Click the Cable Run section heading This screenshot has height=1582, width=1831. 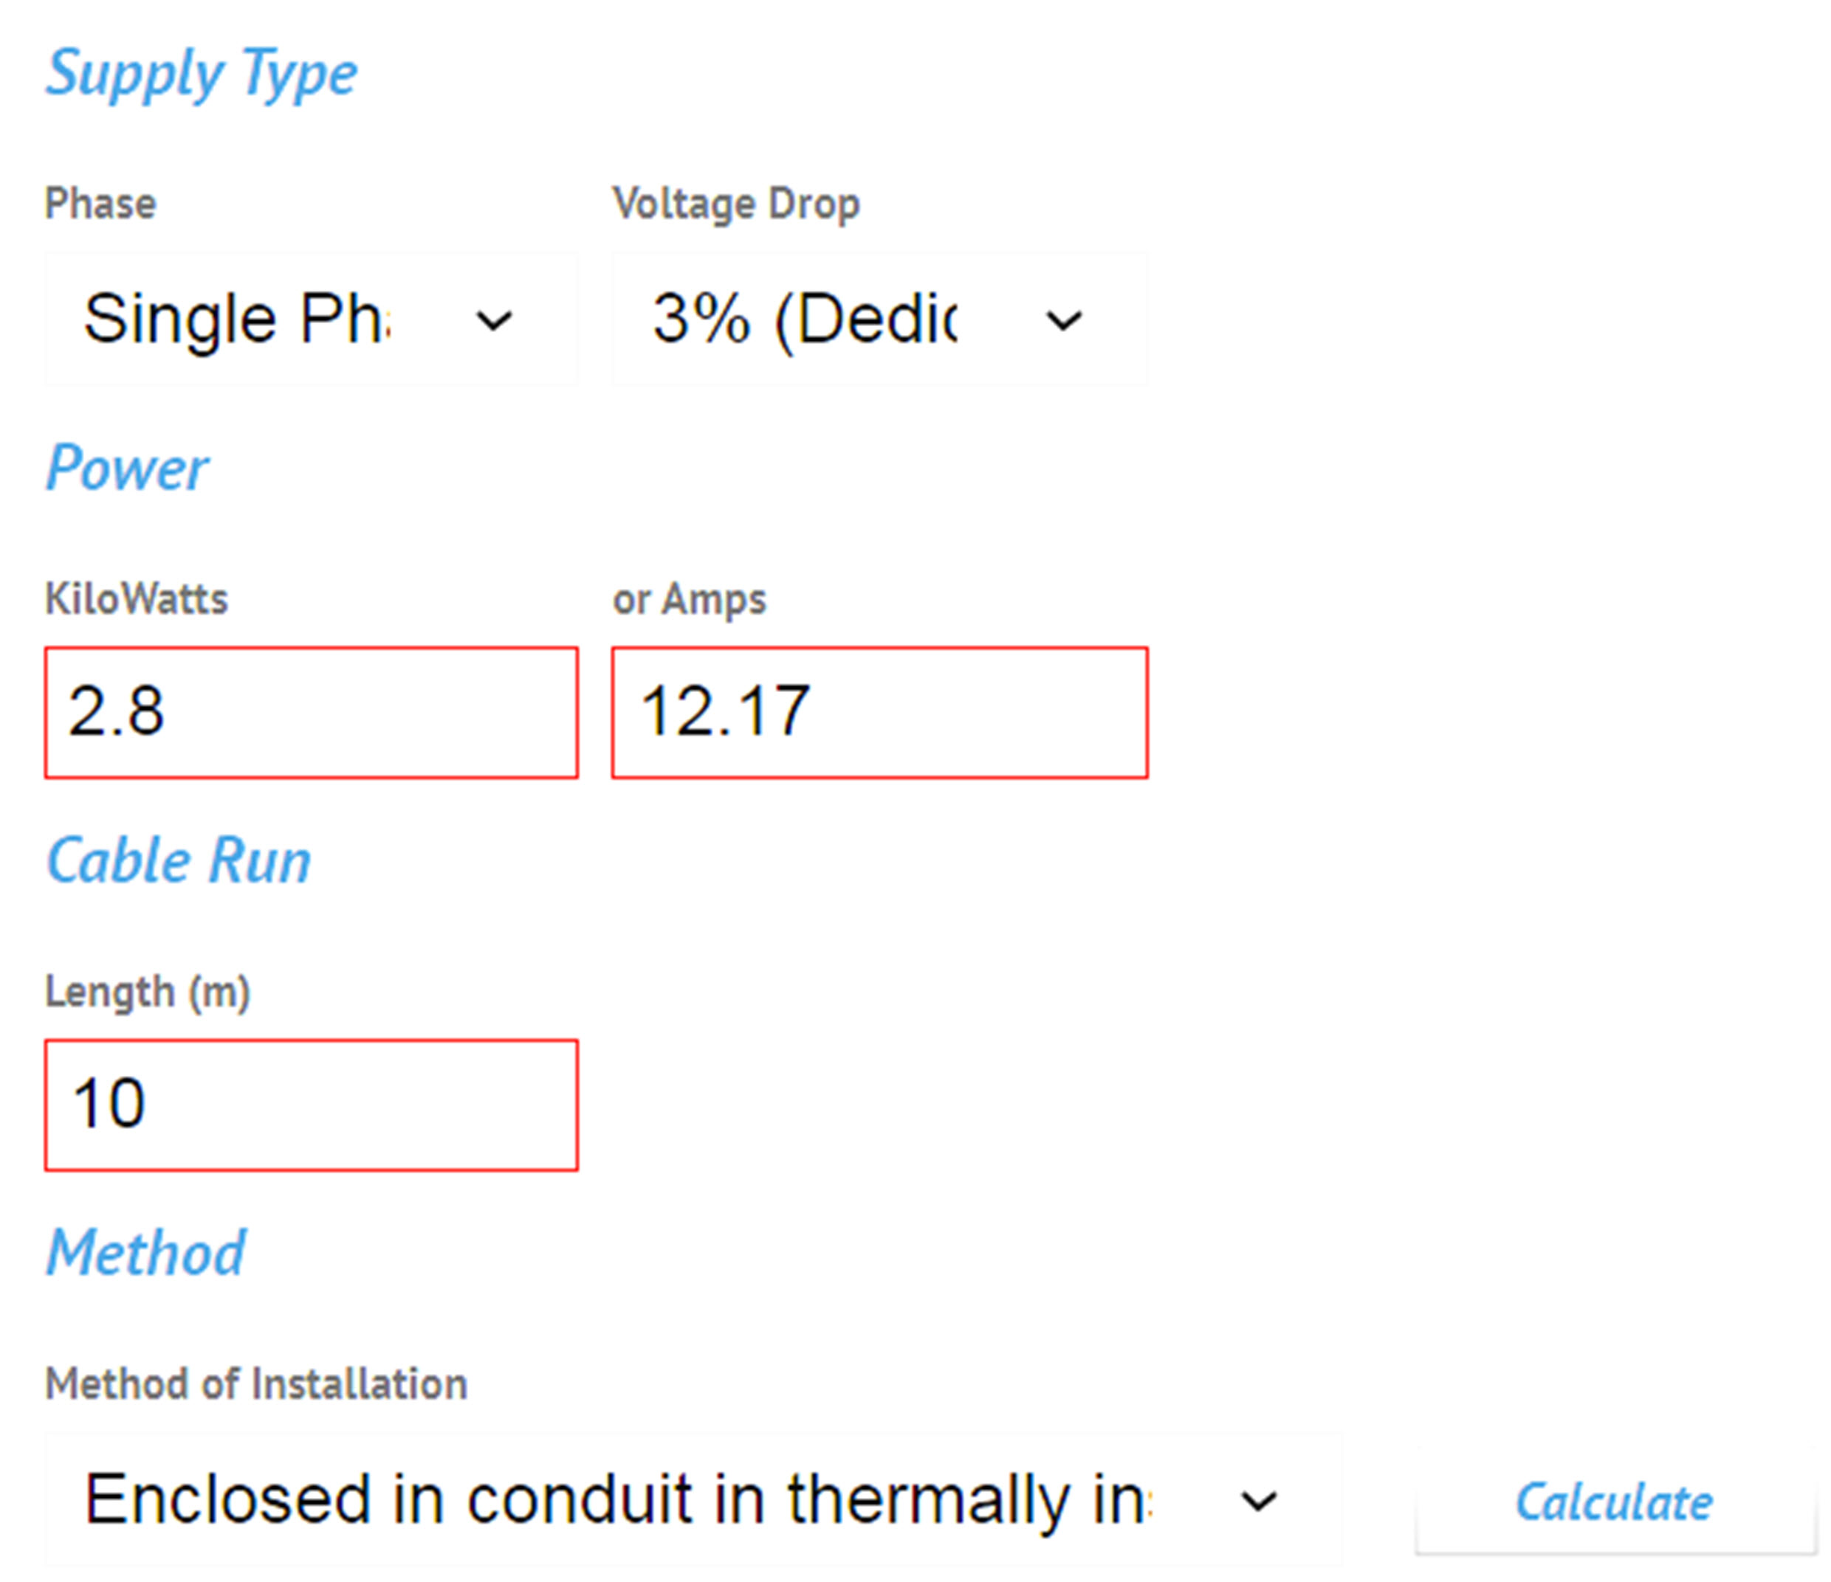pos(179,860)
